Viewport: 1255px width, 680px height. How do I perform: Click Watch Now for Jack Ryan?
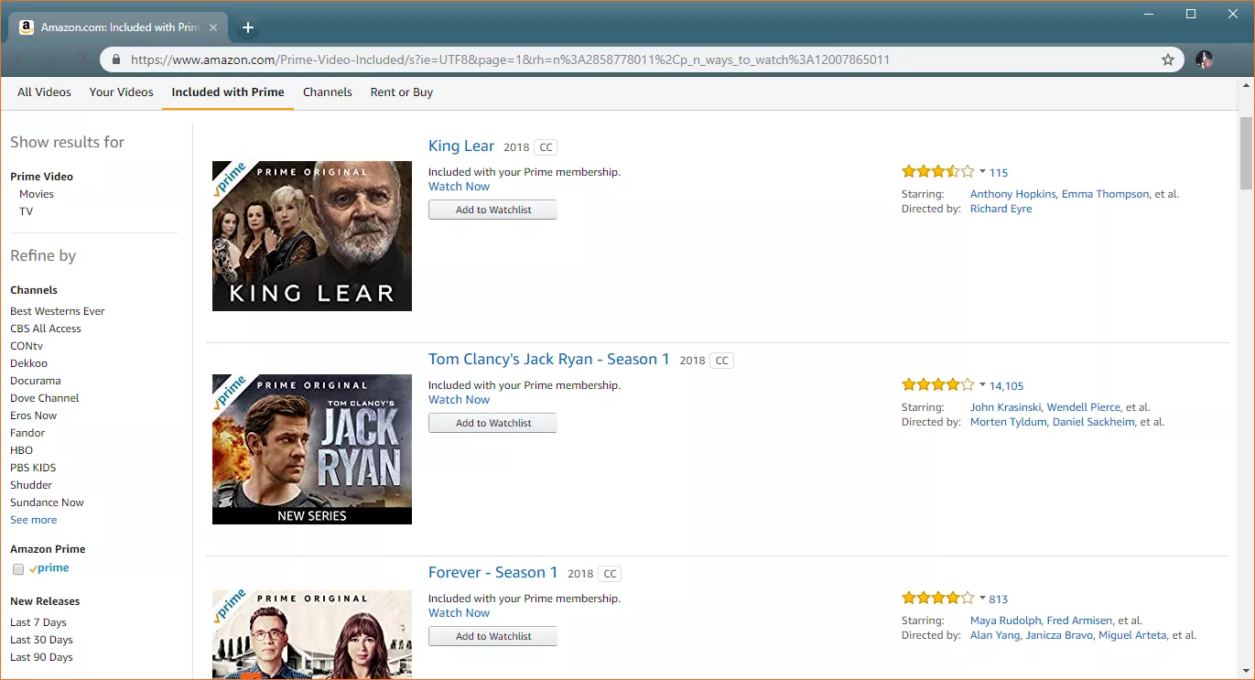pyautogui.click(x=459, y=400)
